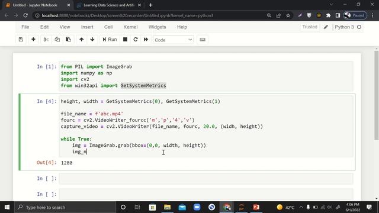Click the 'while True:' line in cell
The width and height of the screenshot is (379, 213).
click(x=76, y=139)
